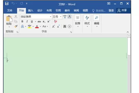Toggle Subscript formatting
The image size is (139, 93).
[x=44, y=22]
